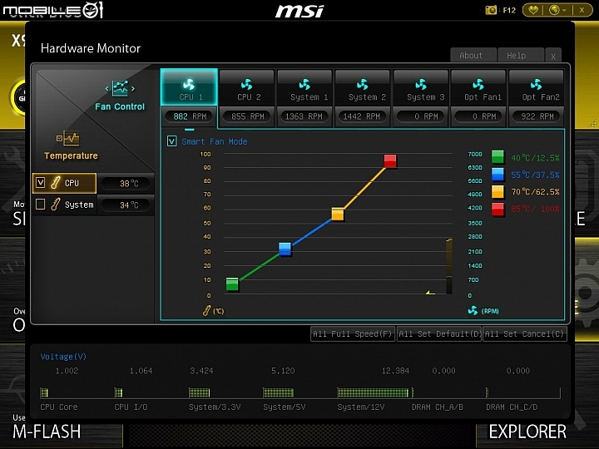
Task: Click the 85°C/100% legend text
Action: (x=535, y=209)
